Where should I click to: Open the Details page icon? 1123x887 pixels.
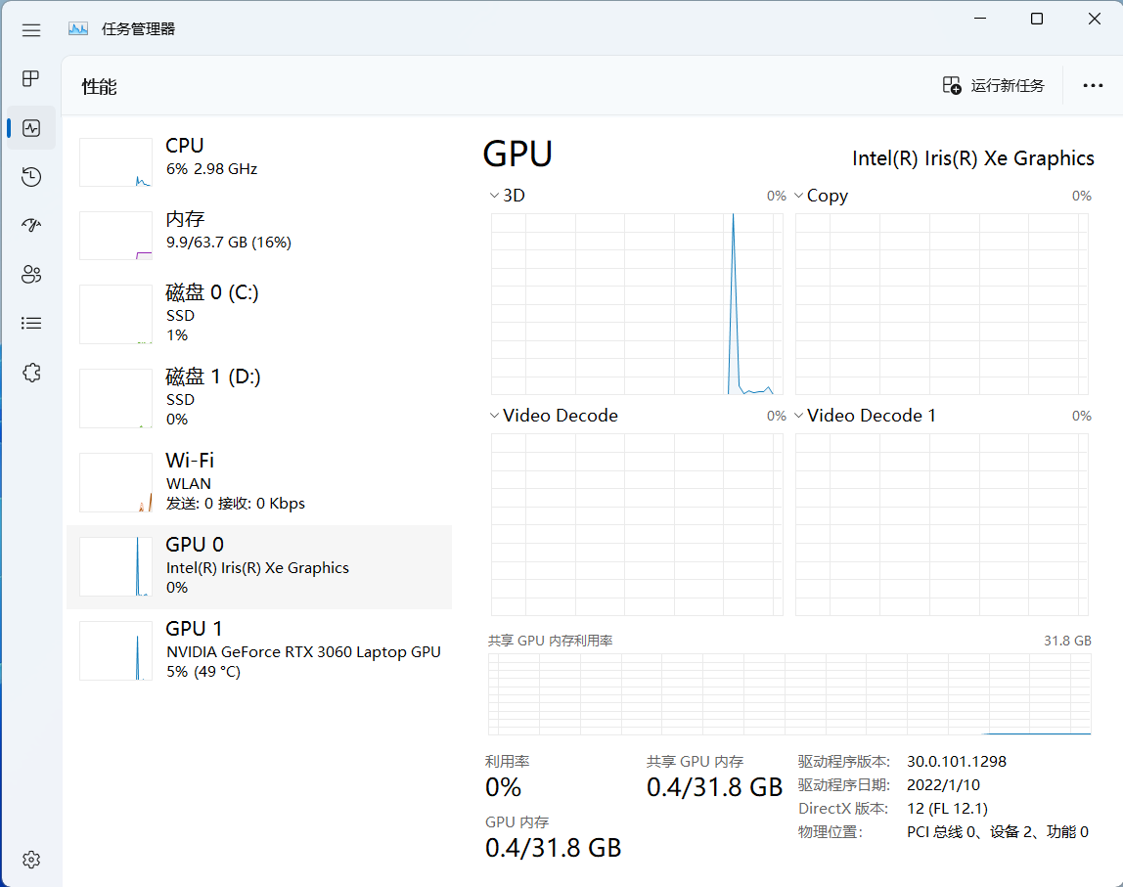[x=31, y=323]
